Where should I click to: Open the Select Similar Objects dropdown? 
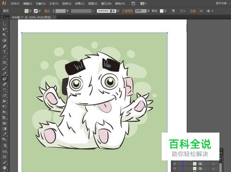click(x=210, y=11)
